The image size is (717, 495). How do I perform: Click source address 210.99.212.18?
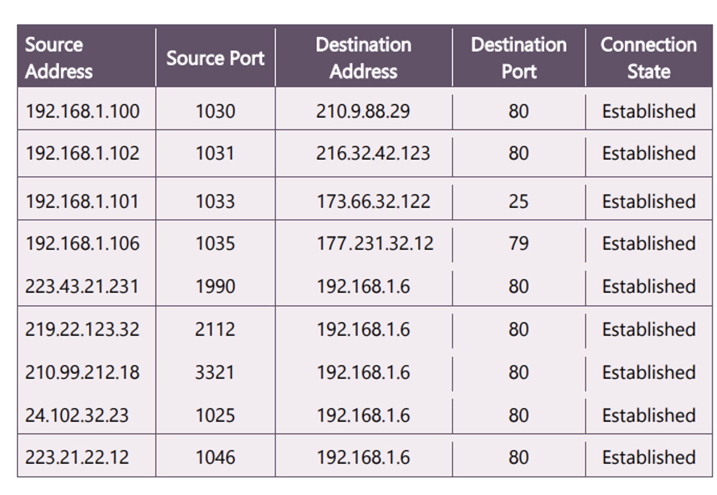[82, 372]
